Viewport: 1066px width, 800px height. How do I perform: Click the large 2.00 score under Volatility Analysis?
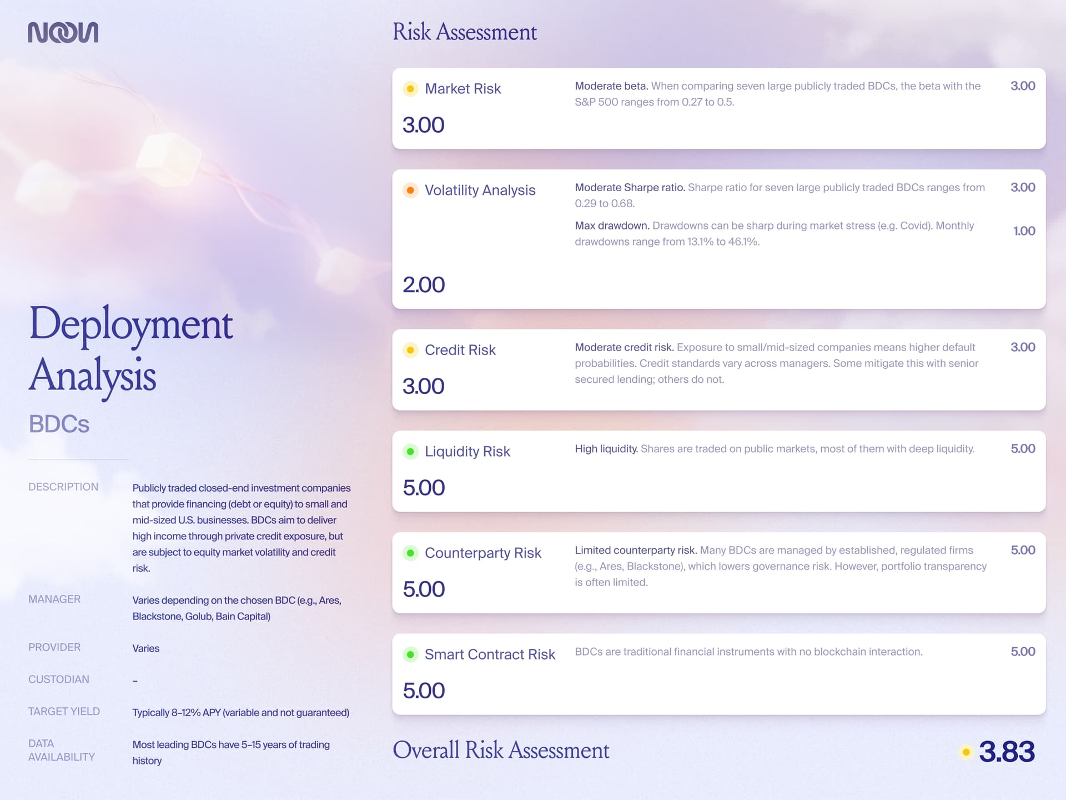(424, 285)
